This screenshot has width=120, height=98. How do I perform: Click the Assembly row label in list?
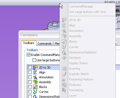click(45, 82)
